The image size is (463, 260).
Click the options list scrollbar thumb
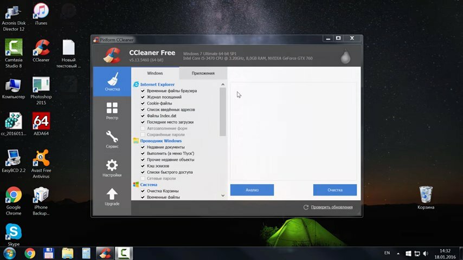click(223, 112)
